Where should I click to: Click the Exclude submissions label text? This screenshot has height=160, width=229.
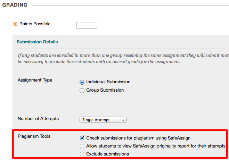(107, 154)
